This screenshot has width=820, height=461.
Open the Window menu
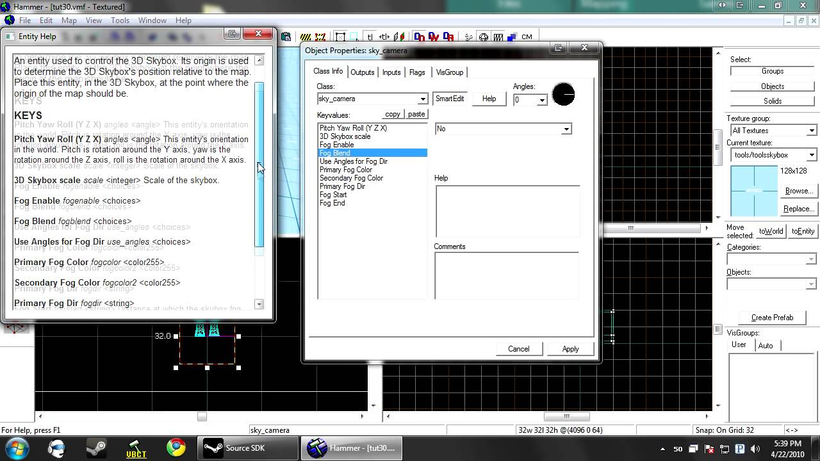(152, 20)
